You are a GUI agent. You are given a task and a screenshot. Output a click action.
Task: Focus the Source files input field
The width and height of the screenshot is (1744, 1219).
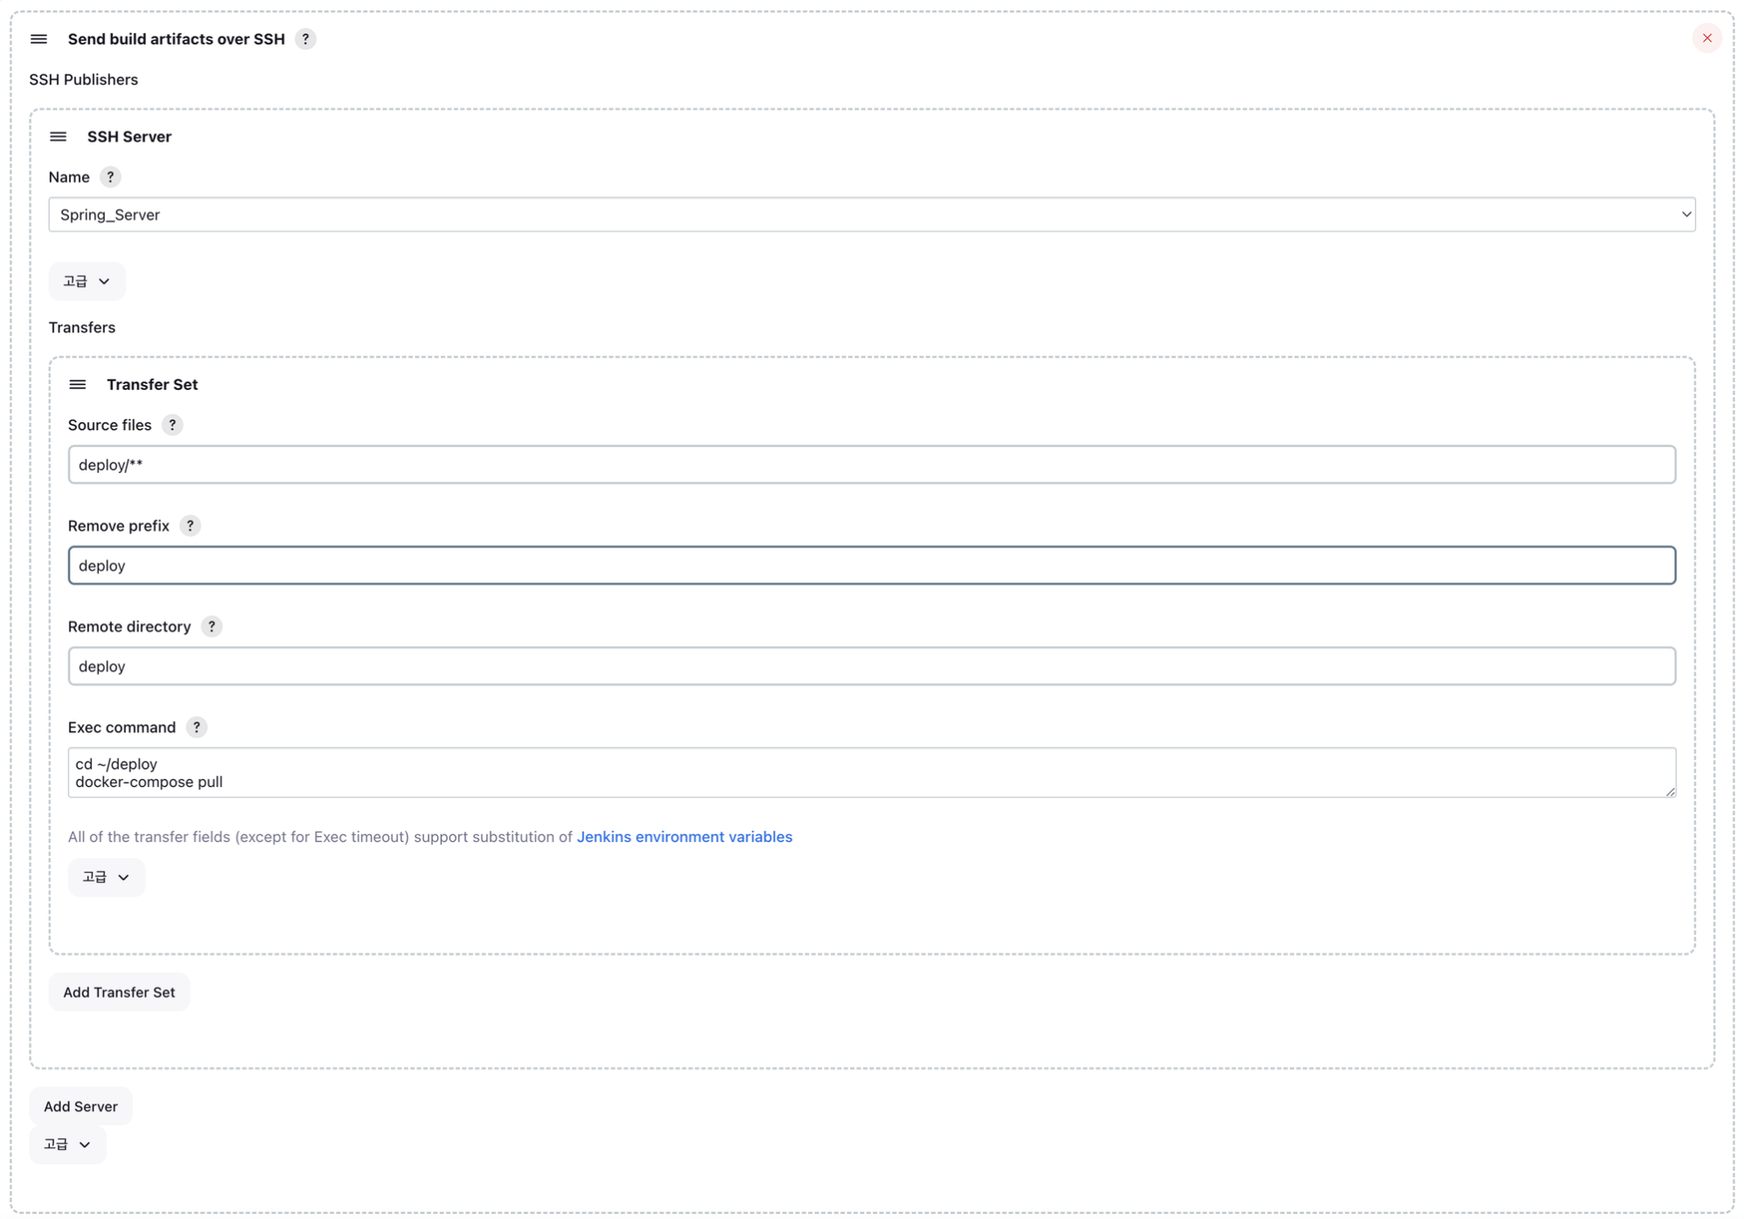871,465
